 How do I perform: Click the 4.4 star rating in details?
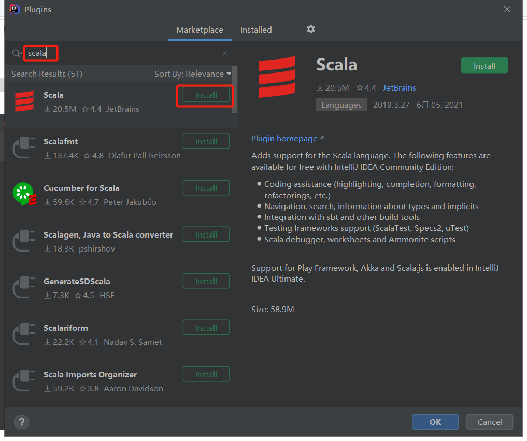point(366,88)
